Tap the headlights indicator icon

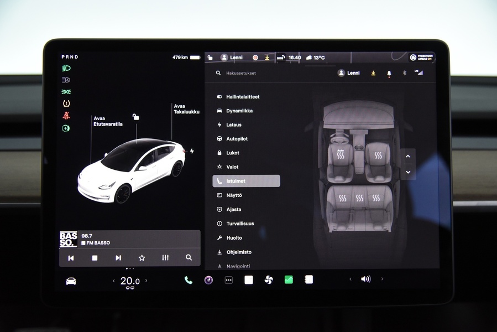66,68
